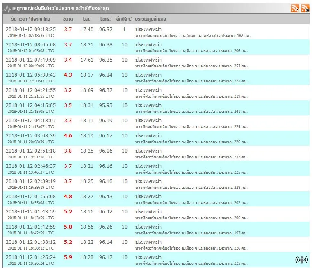Open the magnitude 4.8 event at 01:55:08
Image resolution: width=312 pixels, height=268 pixels.
coord(68,197)
